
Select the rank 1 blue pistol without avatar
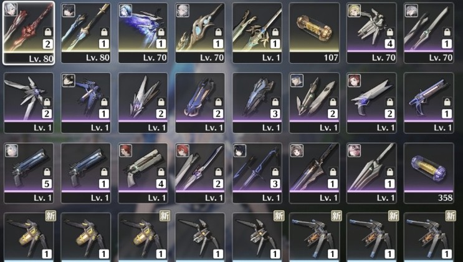86,173
